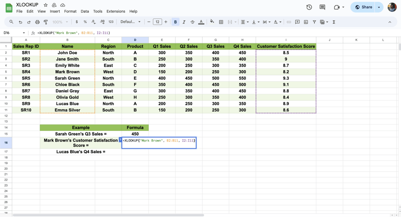Image resolution: width=401 pixels, height=217 pixels.
Task: Toggle strikethrough formatting
Action: point(192,22)
